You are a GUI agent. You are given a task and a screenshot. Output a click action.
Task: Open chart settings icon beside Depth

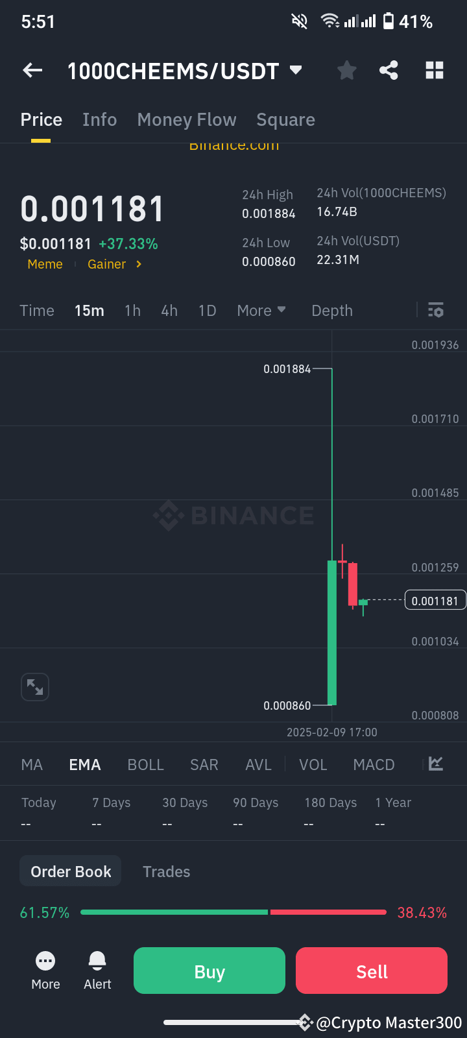click(435, 310)
